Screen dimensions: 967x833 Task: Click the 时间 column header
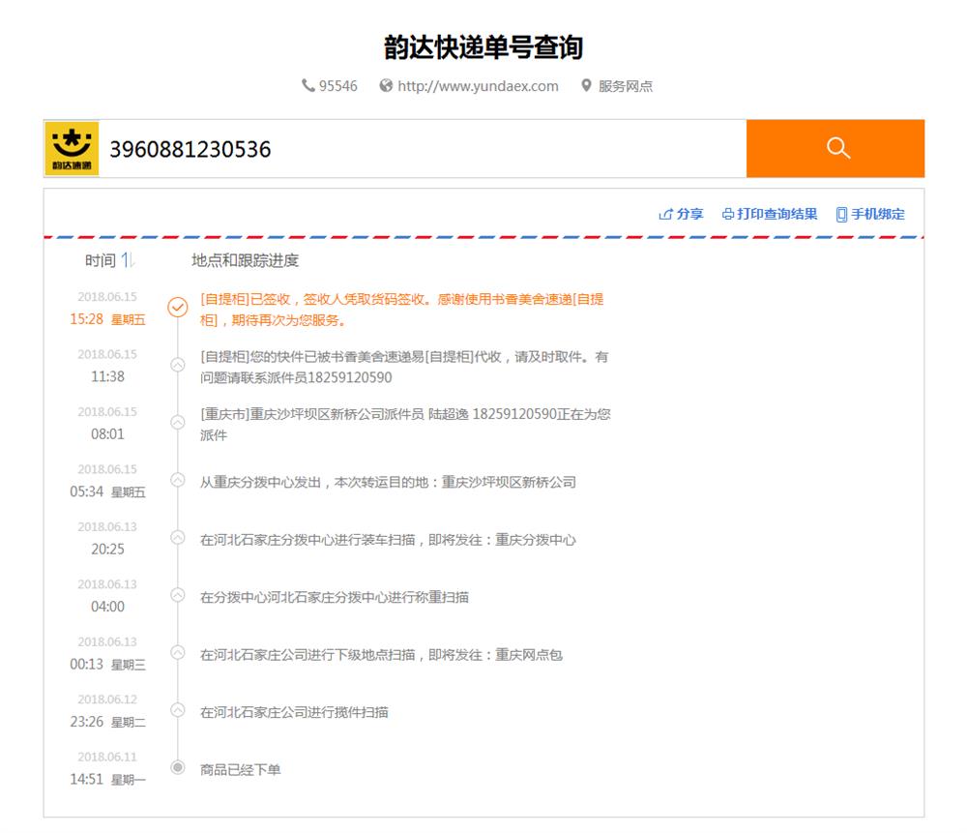[x=101, y=260]
